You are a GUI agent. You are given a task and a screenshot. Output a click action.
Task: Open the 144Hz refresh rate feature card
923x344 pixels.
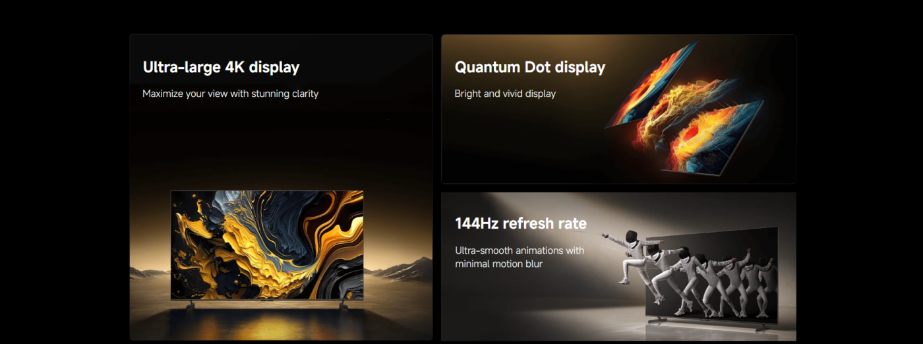click(x=618, y=266)
